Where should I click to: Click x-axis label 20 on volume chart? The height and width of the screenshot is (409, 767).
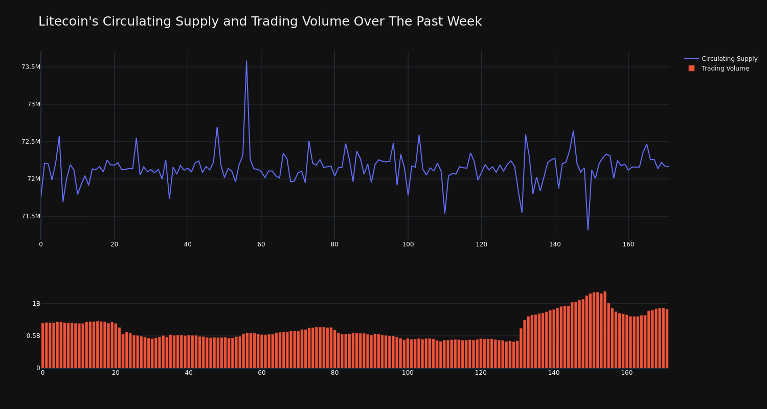point(116,373)
